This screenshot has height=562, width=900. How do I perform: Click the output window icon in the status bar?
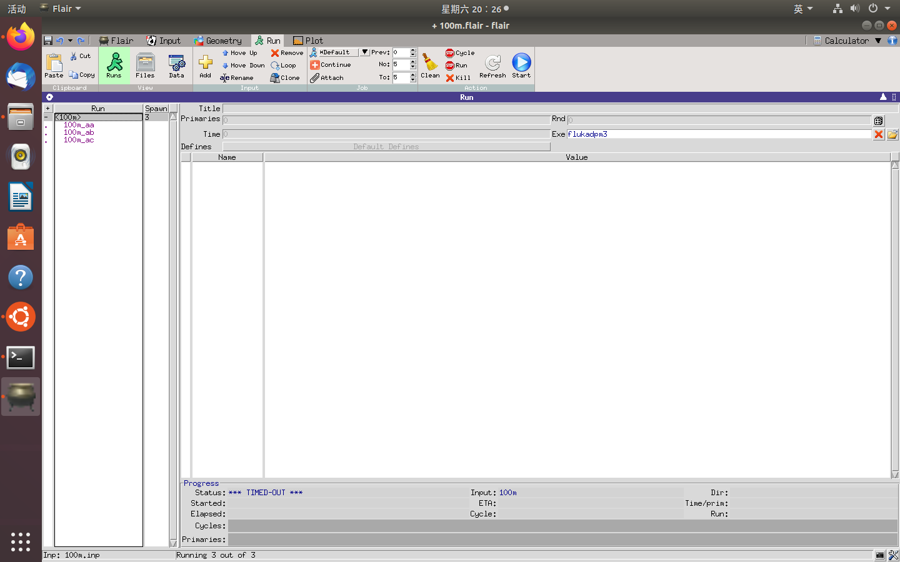pos(880,555)
